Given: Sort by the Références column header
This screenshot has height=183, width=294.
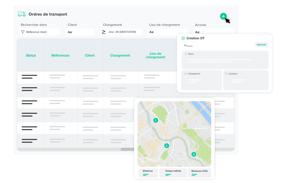Looking at the screenshot, I should point(60,56).
